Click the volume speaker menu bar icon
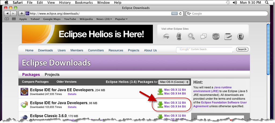275x123 pixels. (235, 2)
